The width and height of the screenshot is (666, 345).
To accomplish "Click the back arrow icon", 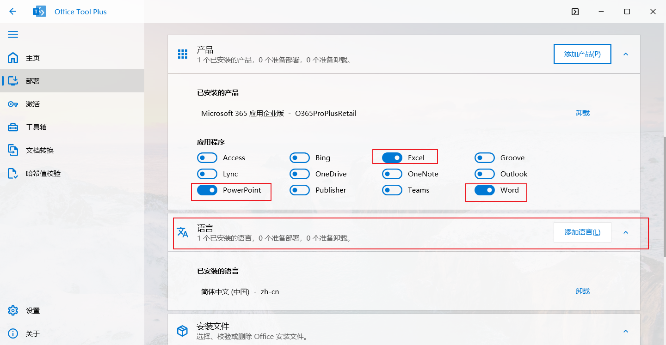I will (x=13, y=12).
